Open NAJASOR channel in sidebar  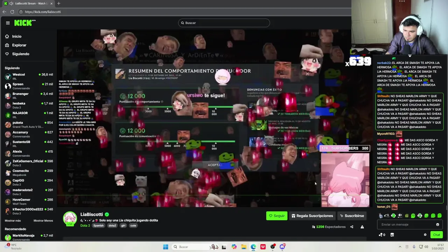[29, 115]
